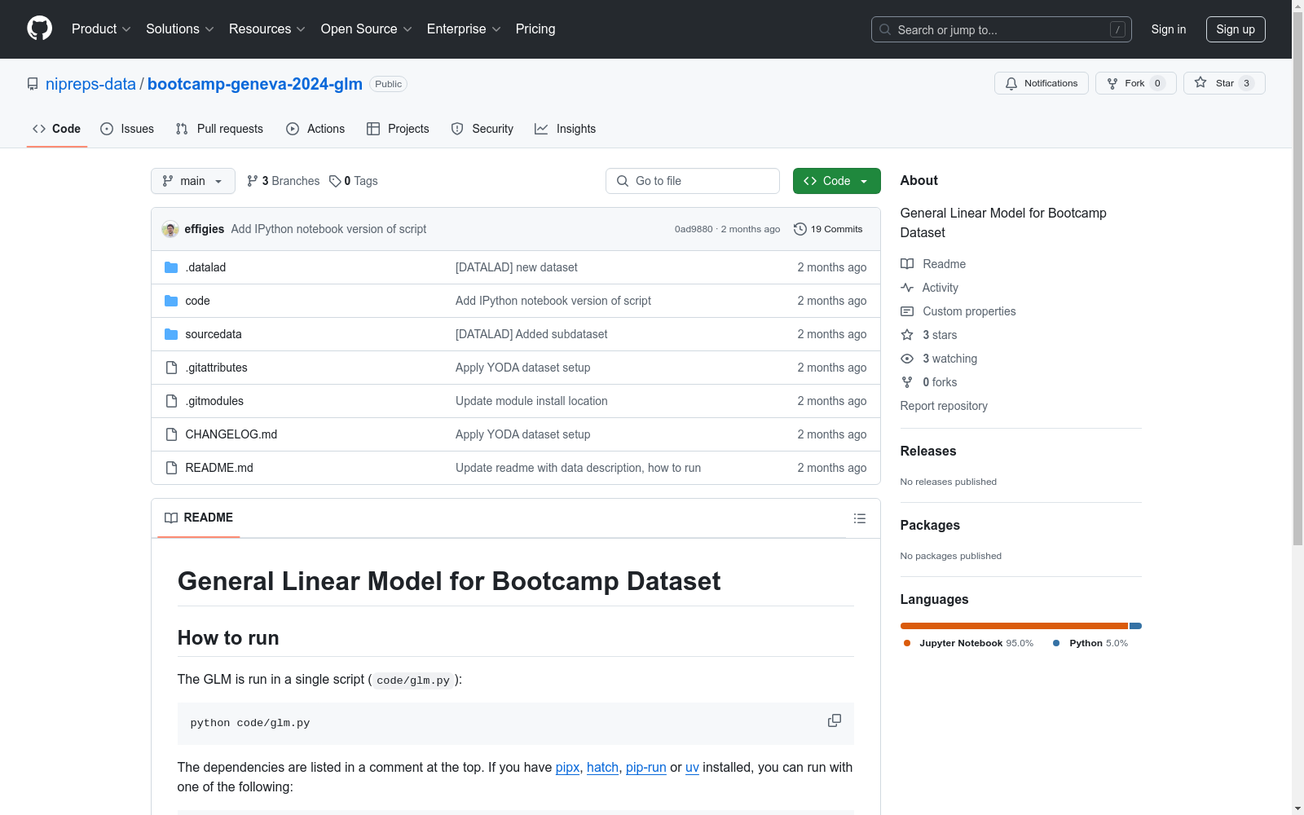Viewport: 1304px width, 815px height.
Task: Expand the Enterprise menu
Action: (x=464, y=29)
